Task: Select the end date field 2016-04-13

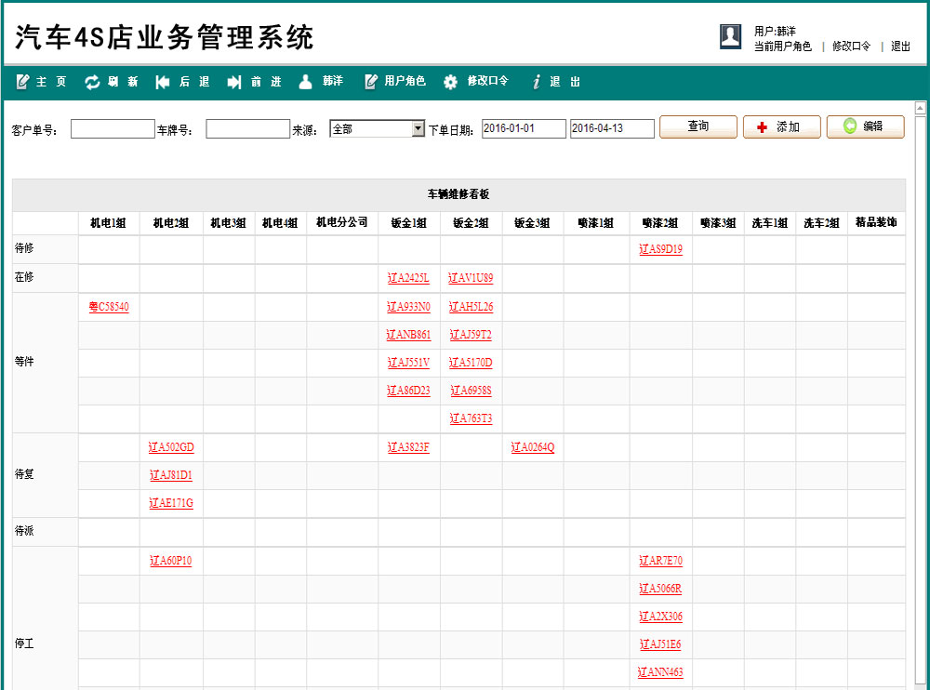Action: pyautogui.click(x=612, y=129)
